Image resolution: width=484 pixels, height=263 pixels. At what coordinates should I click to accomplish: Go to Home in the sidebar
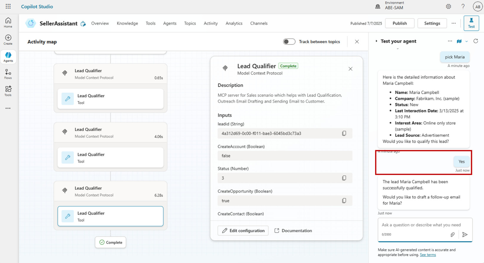click(8, 22)
